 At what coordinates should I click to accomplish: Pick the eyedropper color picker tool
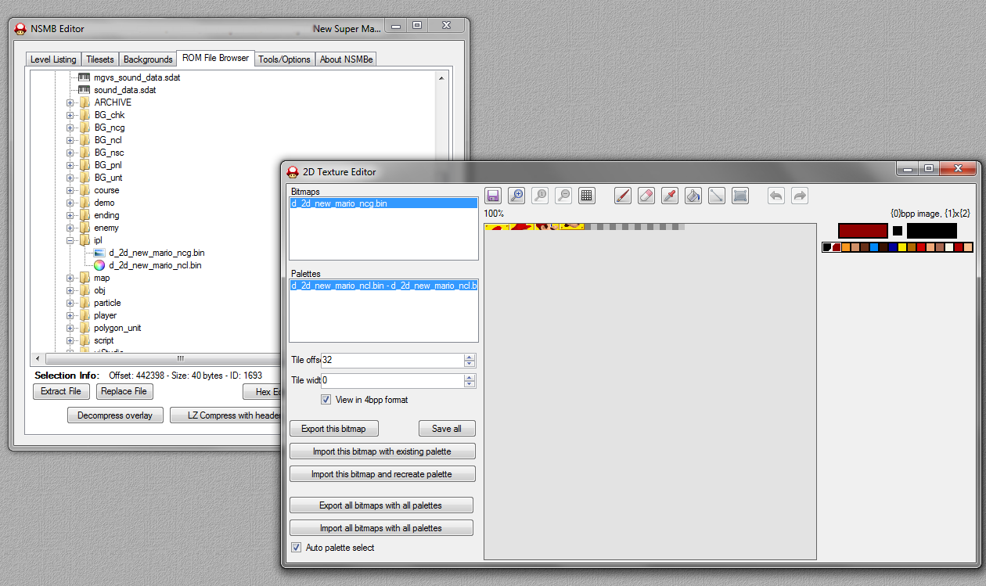click(670, 196)
